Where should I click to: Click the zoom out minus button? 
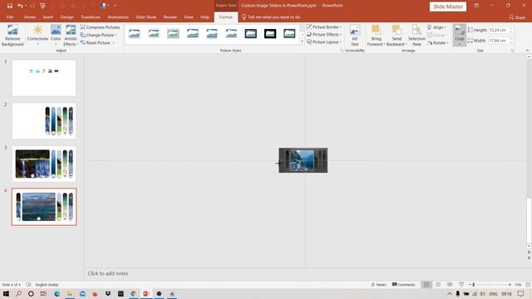(470, 285)
